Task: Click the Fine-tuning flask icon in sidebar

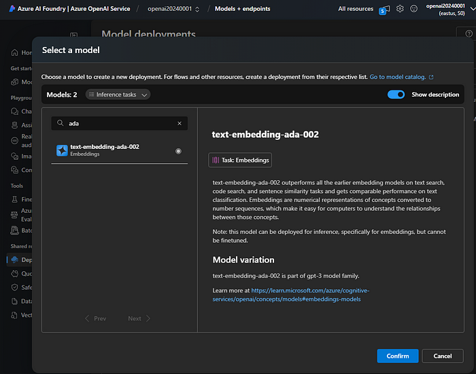Action: point(13,199)
